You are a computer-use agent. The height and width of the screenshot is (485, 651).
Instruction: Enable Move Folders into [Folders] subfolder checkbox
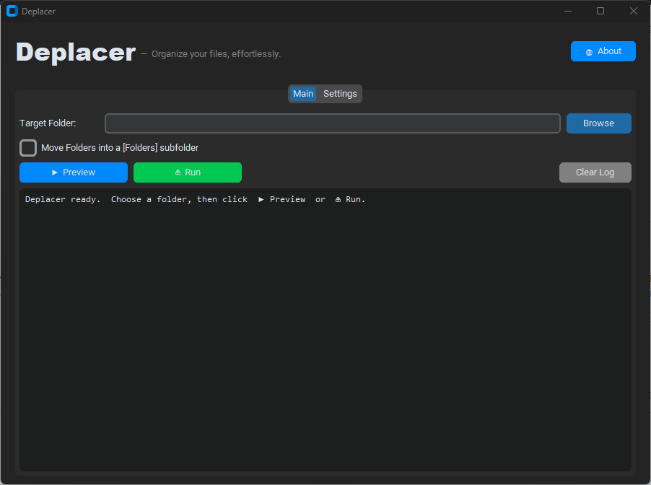(28, 148)
